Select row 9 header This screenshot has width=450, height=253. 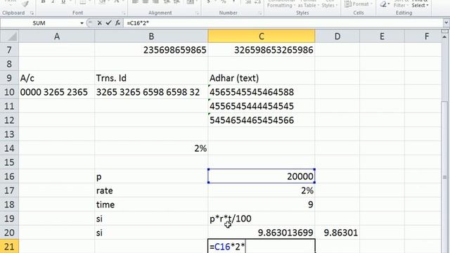pyautogui.click(x=9, y=78)
